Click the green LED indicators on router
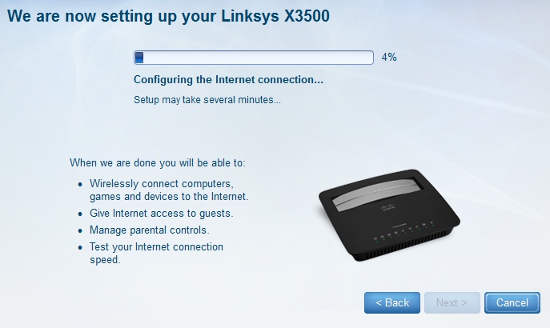The height and width of the screenshot is (328, 550). pyautogui.click(x=404, y=232)
